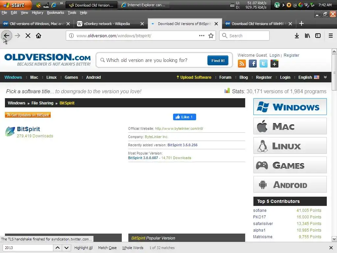Jump to the previous find match
Image resolution: width=337 pixels, height=253 pixels.
click(58, 248)
